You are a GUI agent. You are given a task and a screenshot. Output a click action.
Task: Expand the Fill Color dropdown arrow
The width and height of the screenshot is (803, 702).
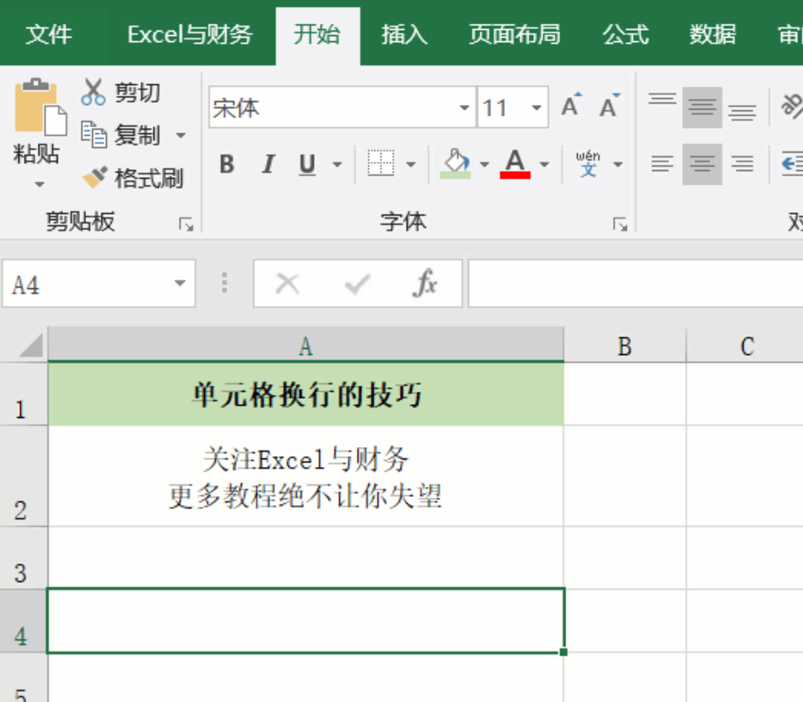click(484, 165)
